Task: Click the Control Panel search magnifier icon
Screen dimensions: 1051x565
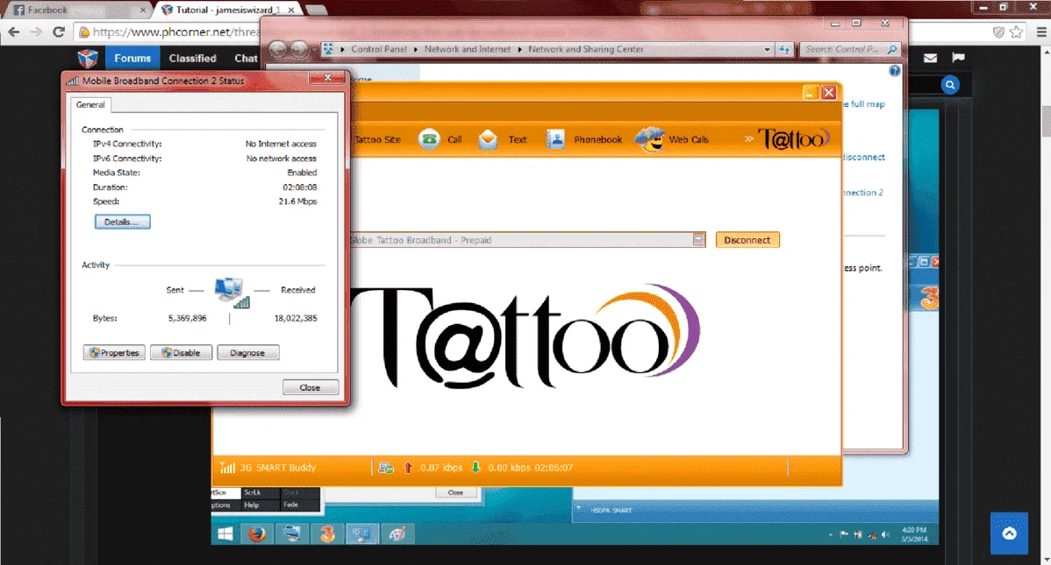Action: (892, 50)
